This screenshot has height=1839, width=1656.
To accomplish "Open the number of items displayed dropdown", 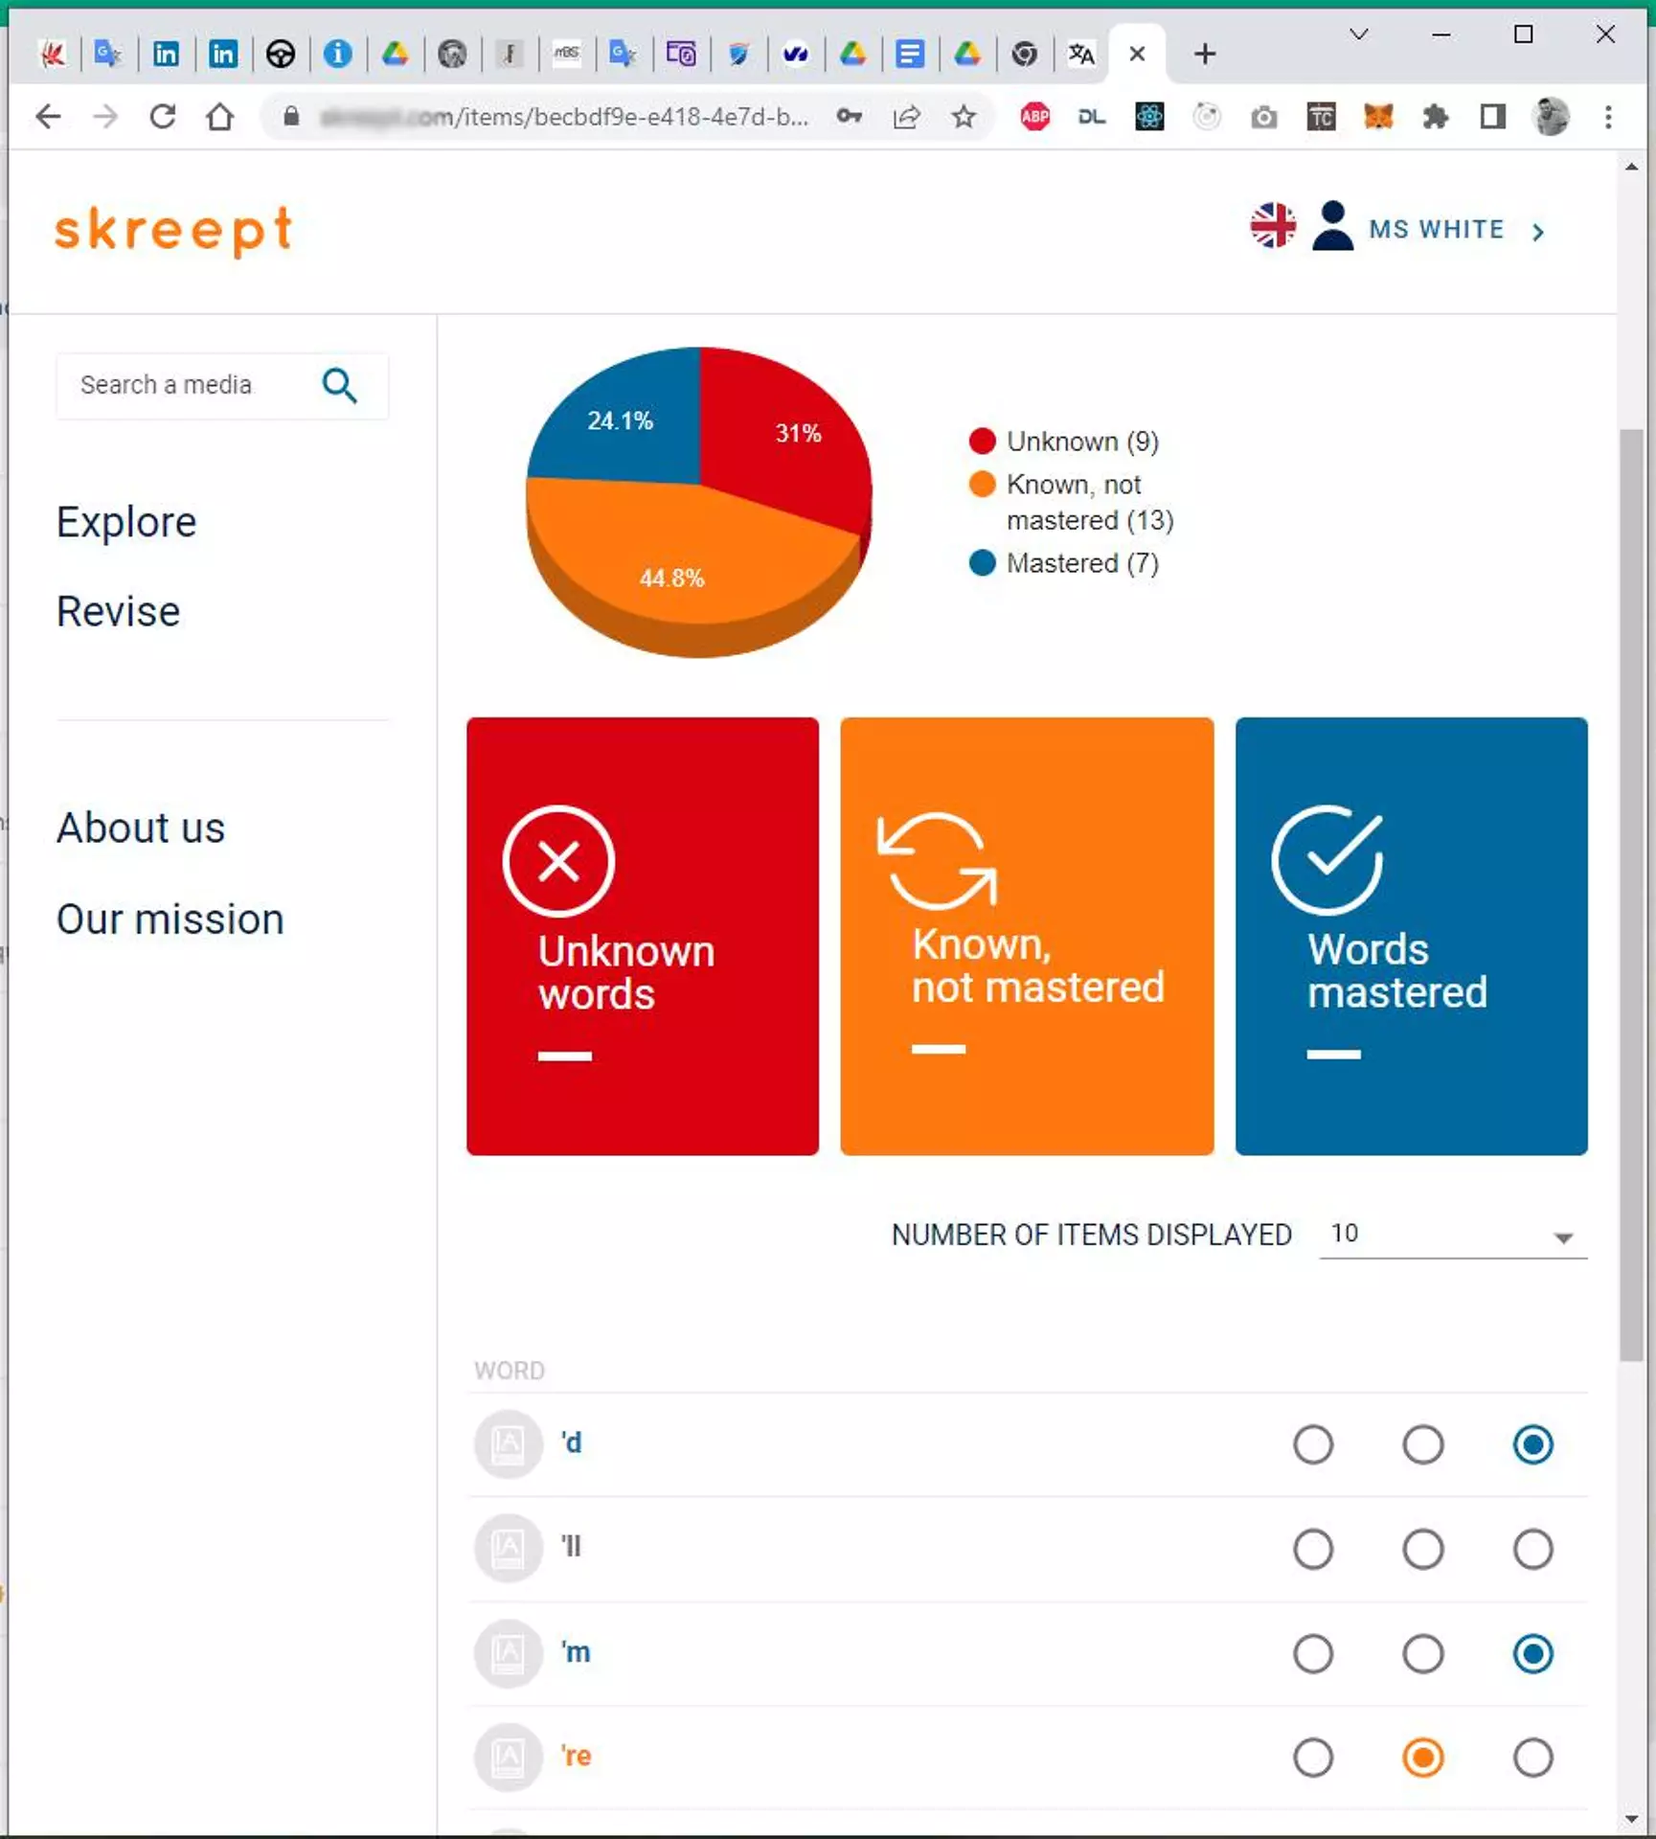I will 1564,1237.
